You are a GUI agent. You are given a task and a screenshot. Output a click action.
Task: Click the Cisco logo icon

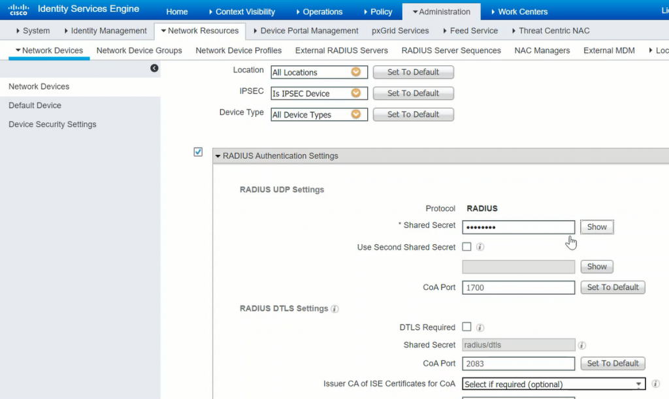[18, 9]
